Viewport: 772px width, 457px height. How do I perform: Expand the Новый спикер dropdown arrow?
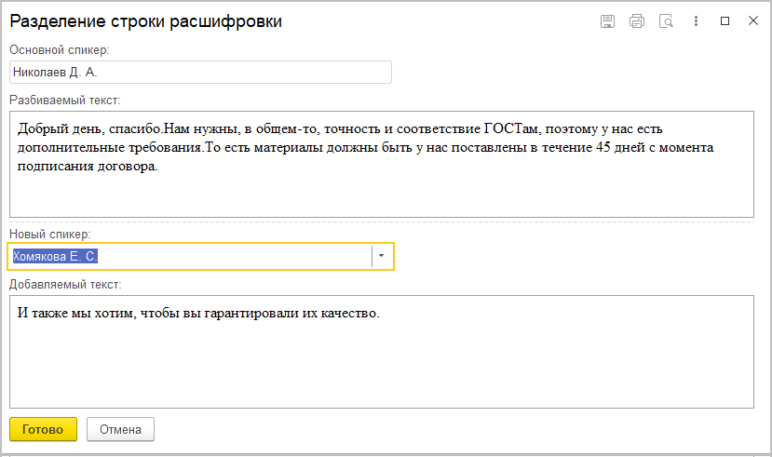(x=382, y=256)
